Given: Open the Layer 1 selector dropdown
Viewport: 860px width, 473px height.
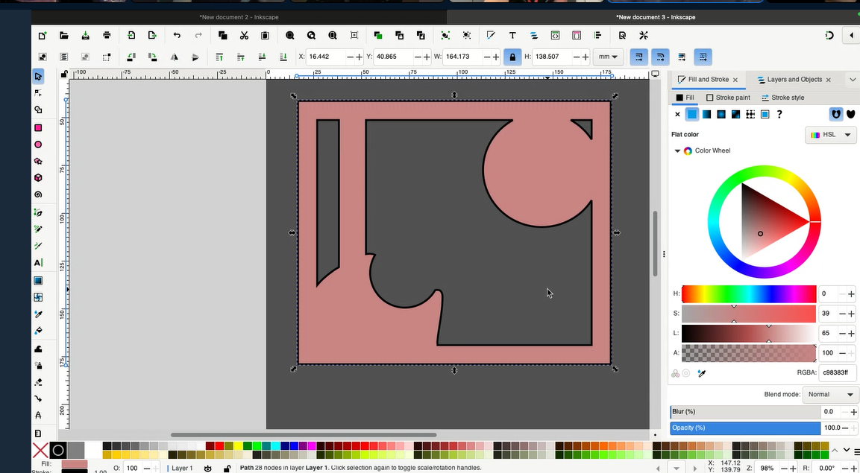Looking at the screenshot, I should [181, 468].
